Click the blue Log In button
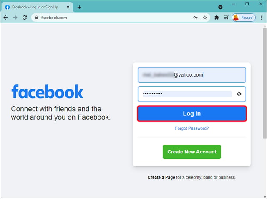Screen dimensions: 267x199 tap(192, 114)
